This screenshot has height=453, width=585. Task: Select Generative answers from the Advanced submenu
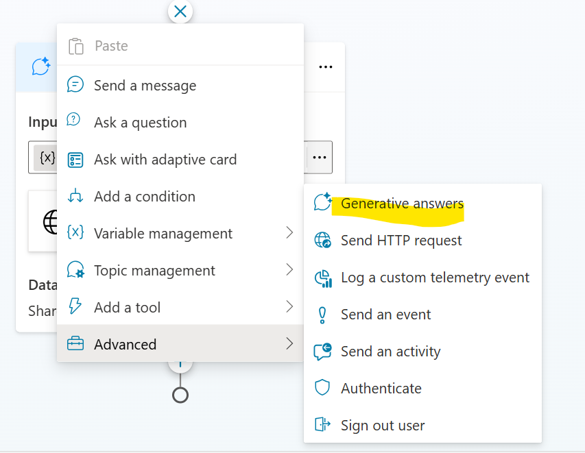point(402,204)
